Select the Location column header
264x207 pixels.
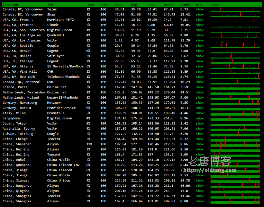[10, 5]
